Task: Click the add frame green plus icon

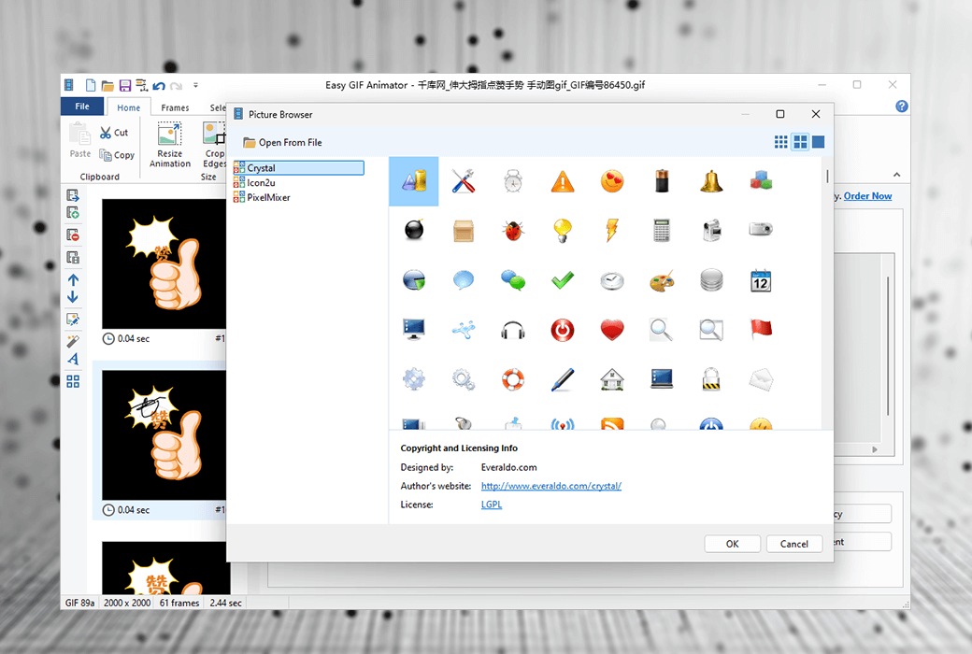Action: [73, 213]
